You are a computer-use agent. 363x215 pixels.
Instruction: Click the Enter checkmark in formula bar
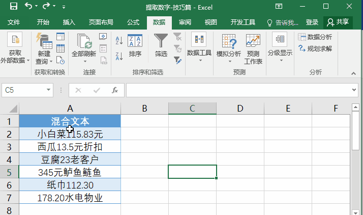97,90
